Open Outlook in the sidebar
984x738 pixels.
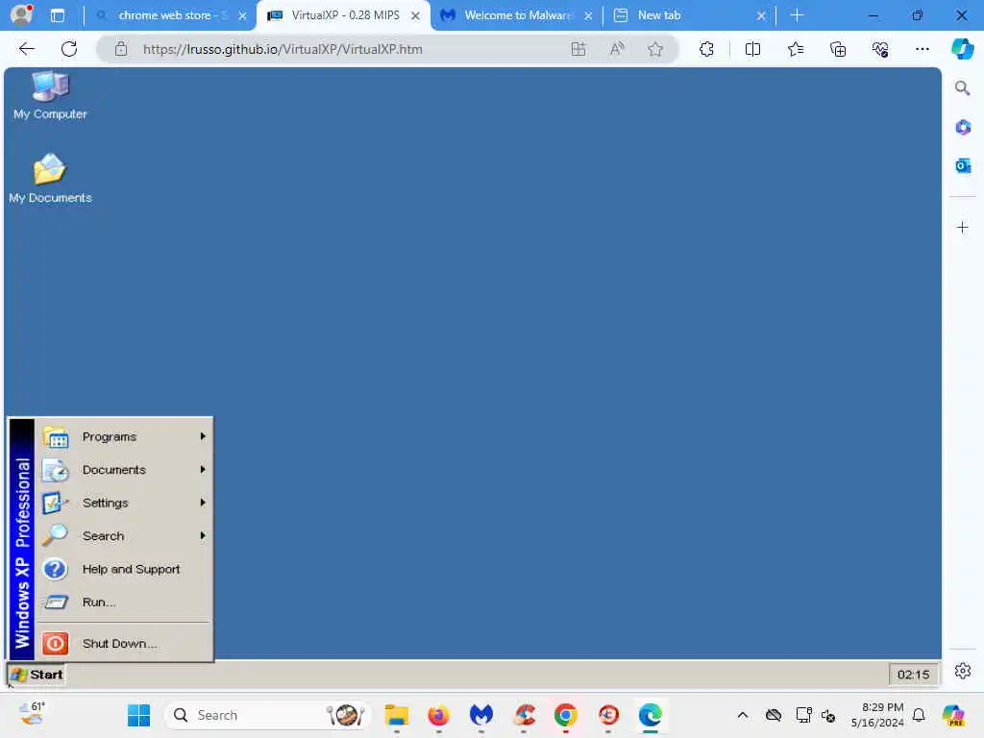click(x=962, y=165)
